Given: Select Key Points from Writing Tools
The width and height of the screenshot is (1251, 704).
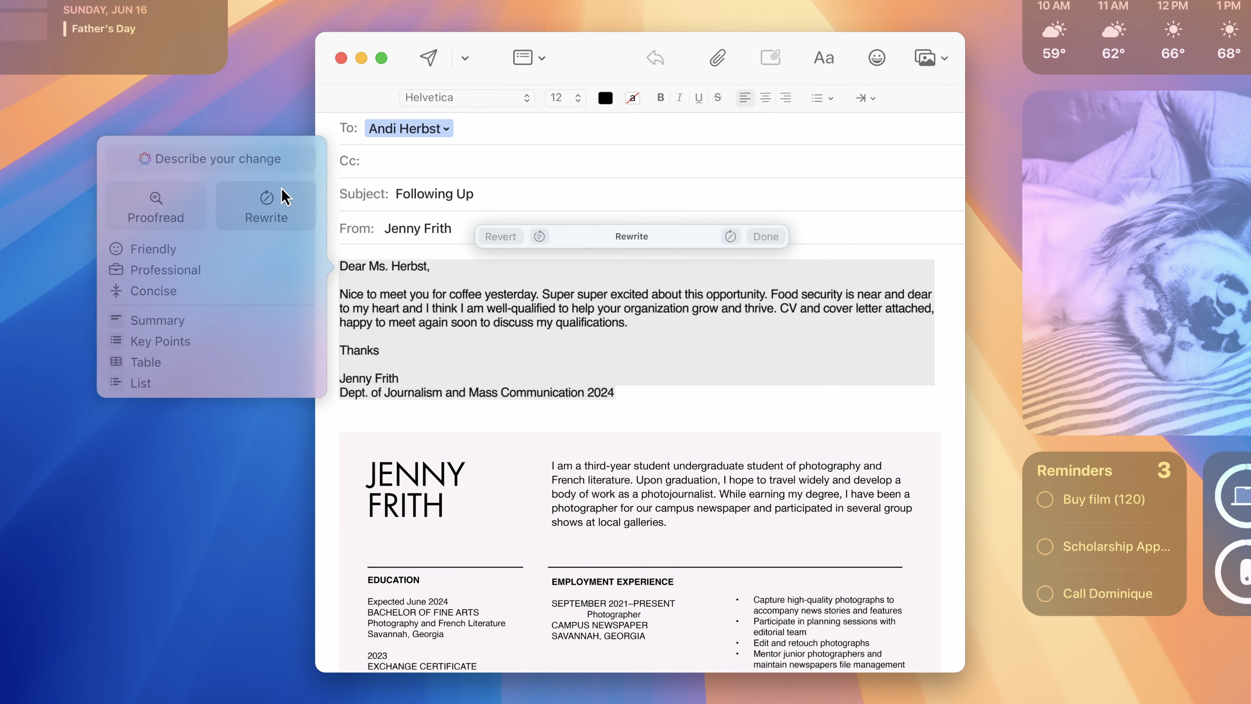Looking at the screenshot, I should (x=160, y=341).
